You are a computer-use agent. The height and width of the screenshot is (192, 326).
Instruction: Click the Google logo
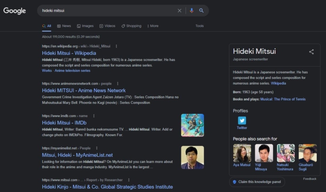15,11
